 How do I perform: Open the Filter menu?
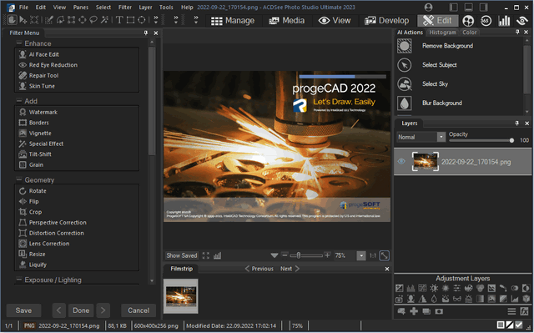125,8
